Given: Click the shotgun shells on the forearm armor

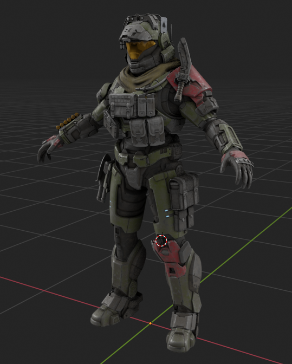Looking at the screenshot, I should [x=67, y=121].
